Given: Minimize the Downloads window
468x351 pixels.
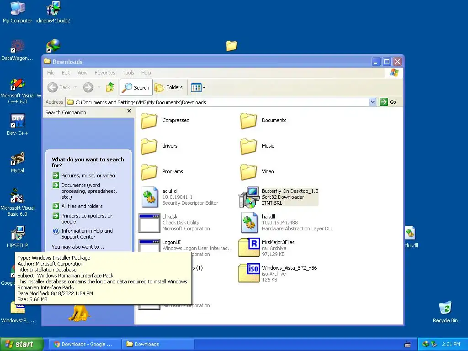Looking at the screenshot, I should 376,62.
